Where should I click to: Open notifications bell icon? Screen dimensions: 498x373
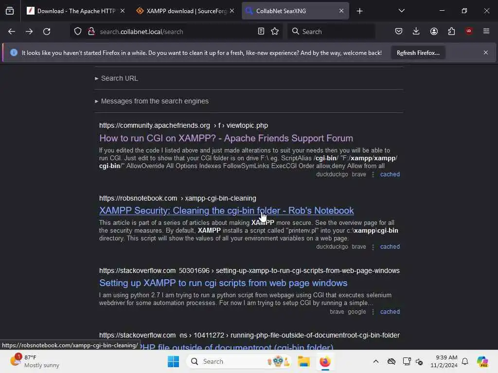tap(465, 361)
